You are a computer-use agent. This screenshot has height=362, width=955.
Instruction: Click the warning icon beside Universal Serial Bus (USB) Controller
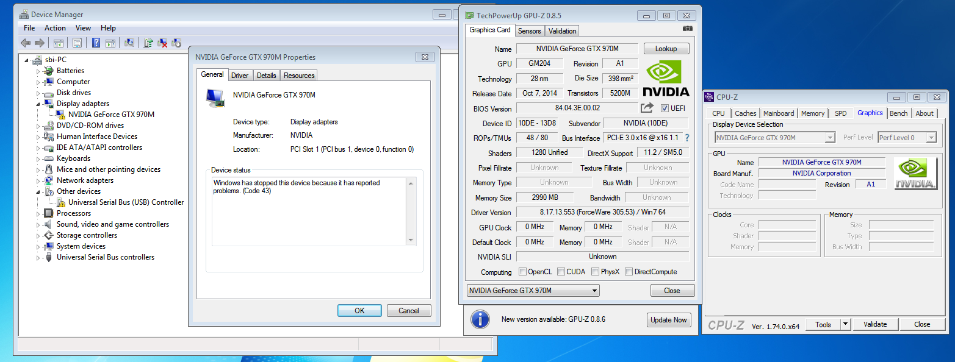pos(61,202)
